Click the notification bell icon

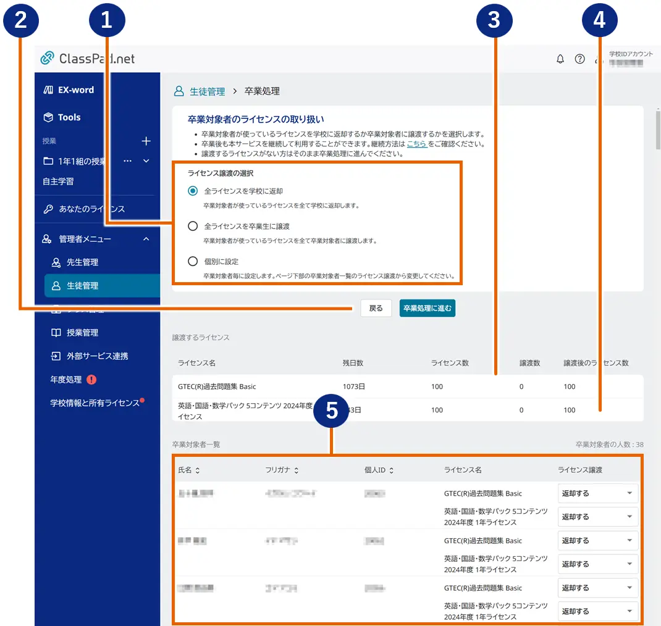(560, 59)
